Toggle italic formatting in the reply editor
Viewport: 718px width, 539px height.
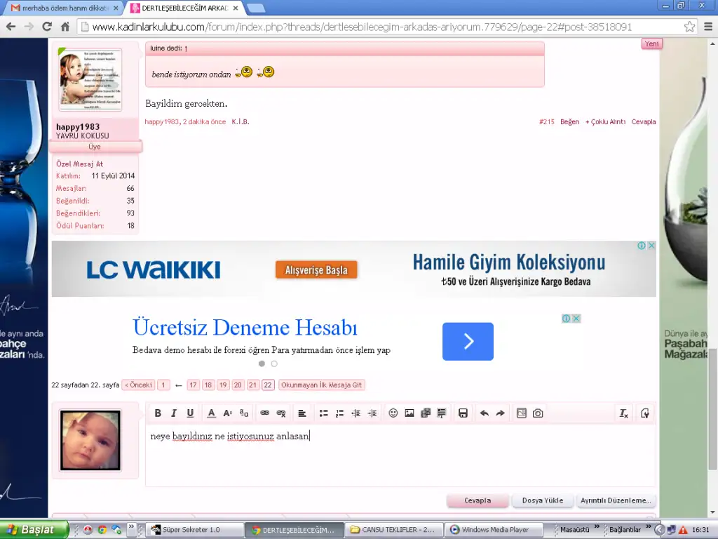[x=174, y=413]
